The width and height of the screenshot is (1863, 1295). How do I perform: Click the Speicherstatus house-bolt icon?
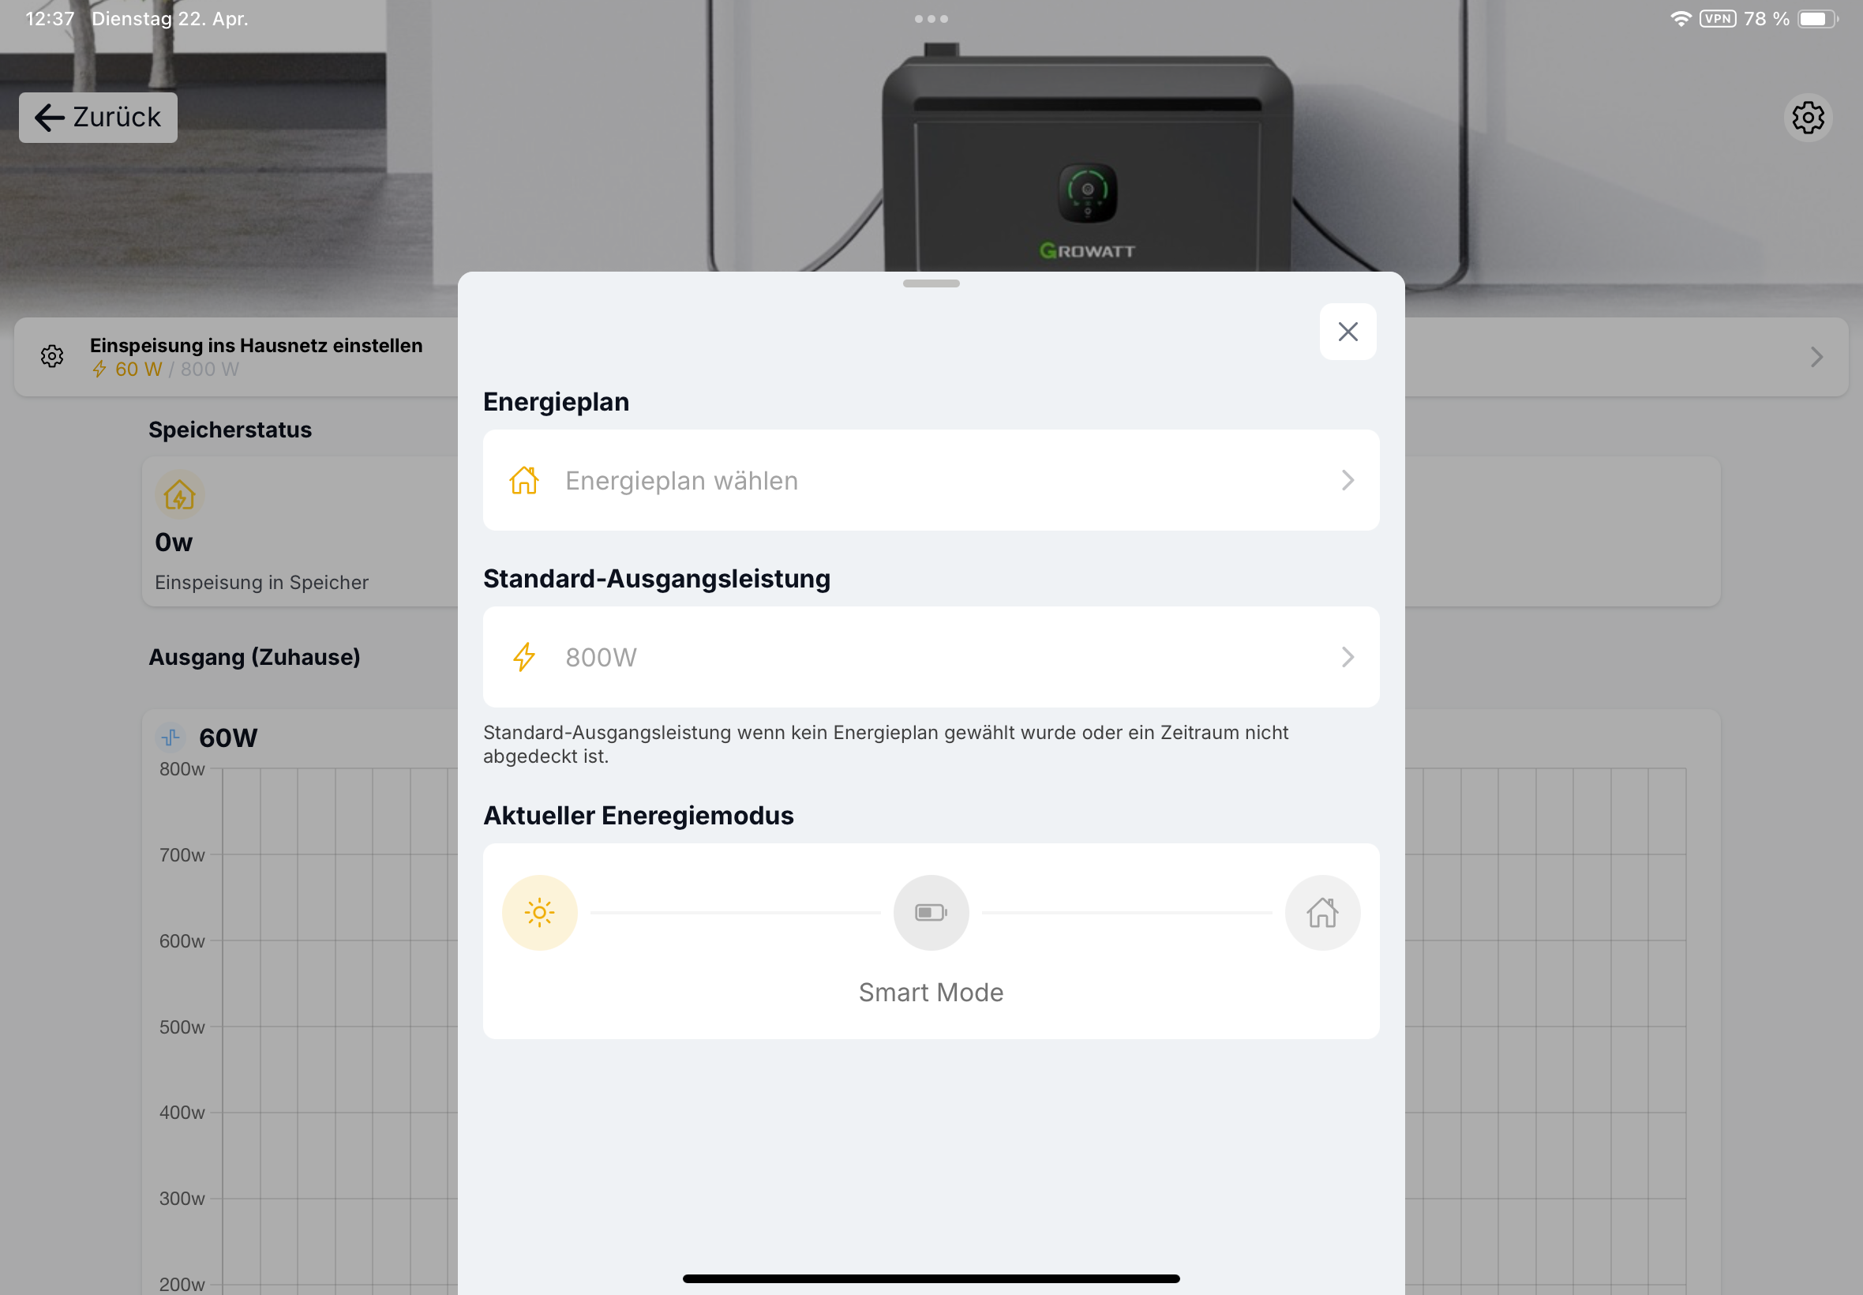click(179, 495)
